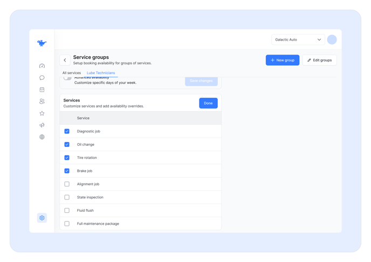
Task: Open the dashboard speedometer icon
Action: (42, 66)
